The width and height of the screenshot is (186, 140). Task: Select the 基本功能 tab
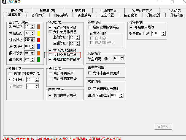coord(15,15)
